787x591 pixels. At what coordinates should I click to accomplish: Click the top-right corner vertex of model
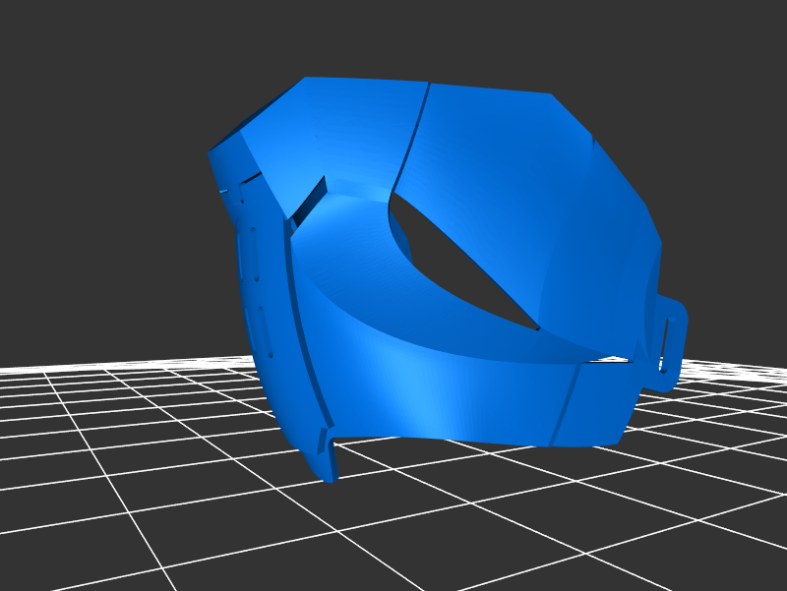point(551,95)
